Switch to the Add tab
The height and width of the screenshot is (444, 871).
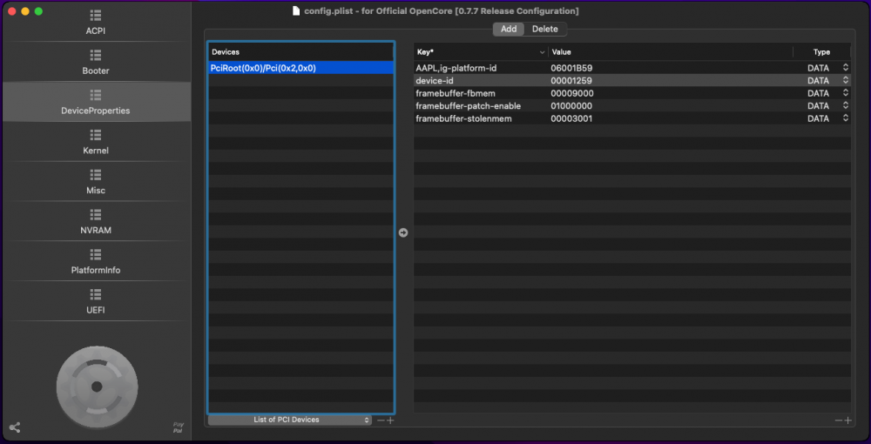tap(509, 29)
